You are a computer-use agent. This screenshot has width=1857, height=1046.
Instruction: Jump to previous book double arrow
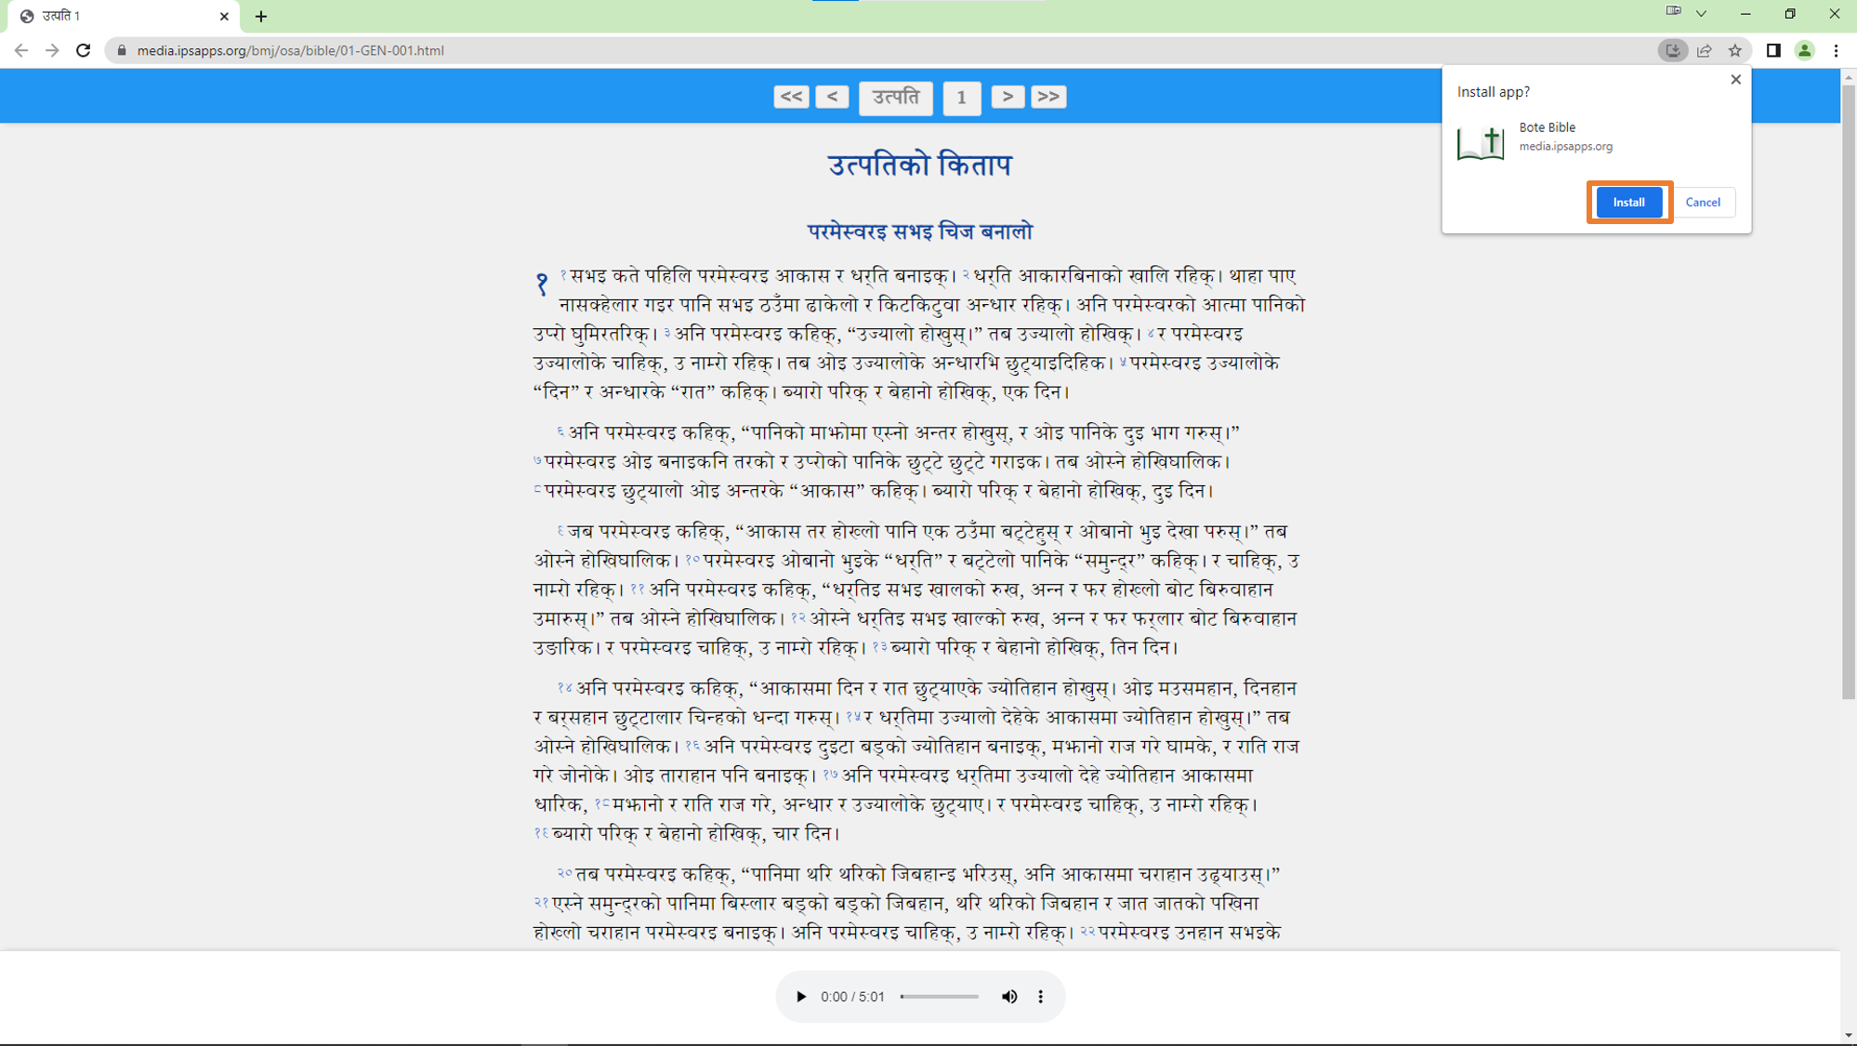[791, 97]
